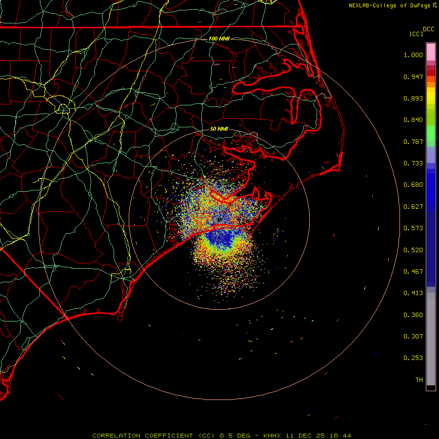439x439 pixels.
Task: Click the 11 DEC 25 date text
Action: (305, 436)
